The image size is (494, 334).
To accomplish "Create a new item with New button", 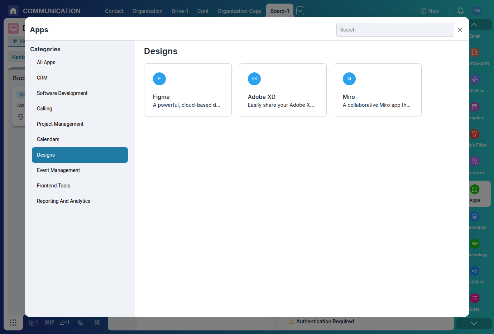I will 430,11.
